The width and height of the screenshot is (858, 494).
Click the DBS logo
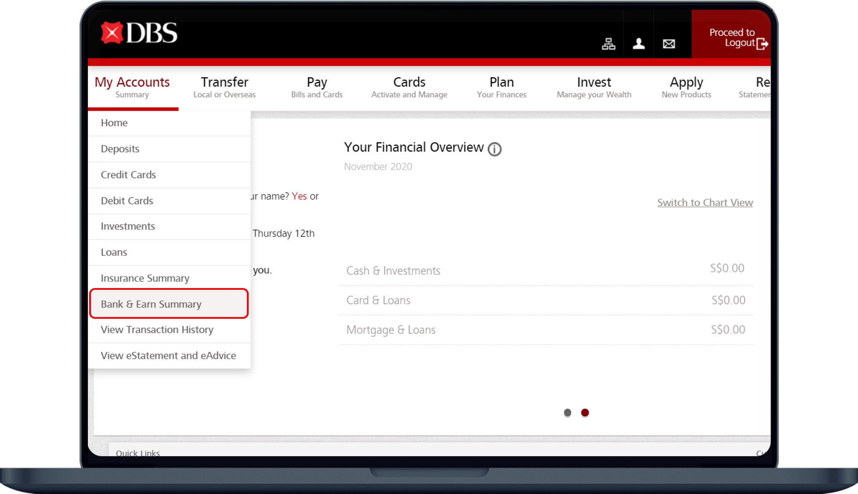click(x=139, y=33)
